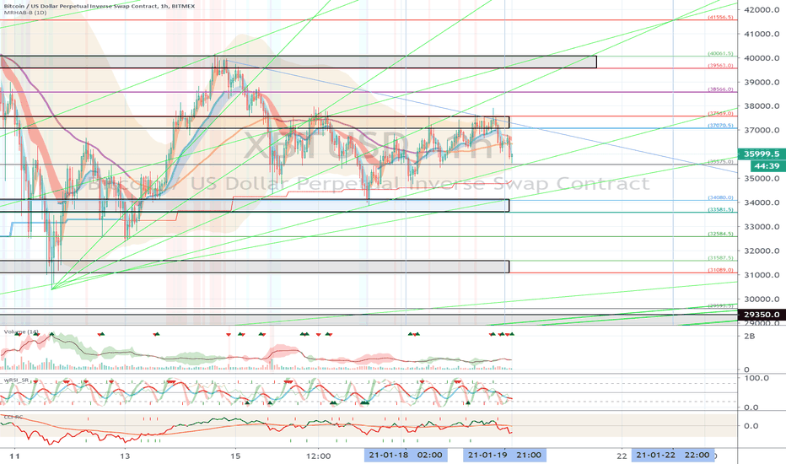Image resolution: width=786 pixels, height=464 pixels.
Task: Click the 32000.0 price axis label
Action: [762, 251]
